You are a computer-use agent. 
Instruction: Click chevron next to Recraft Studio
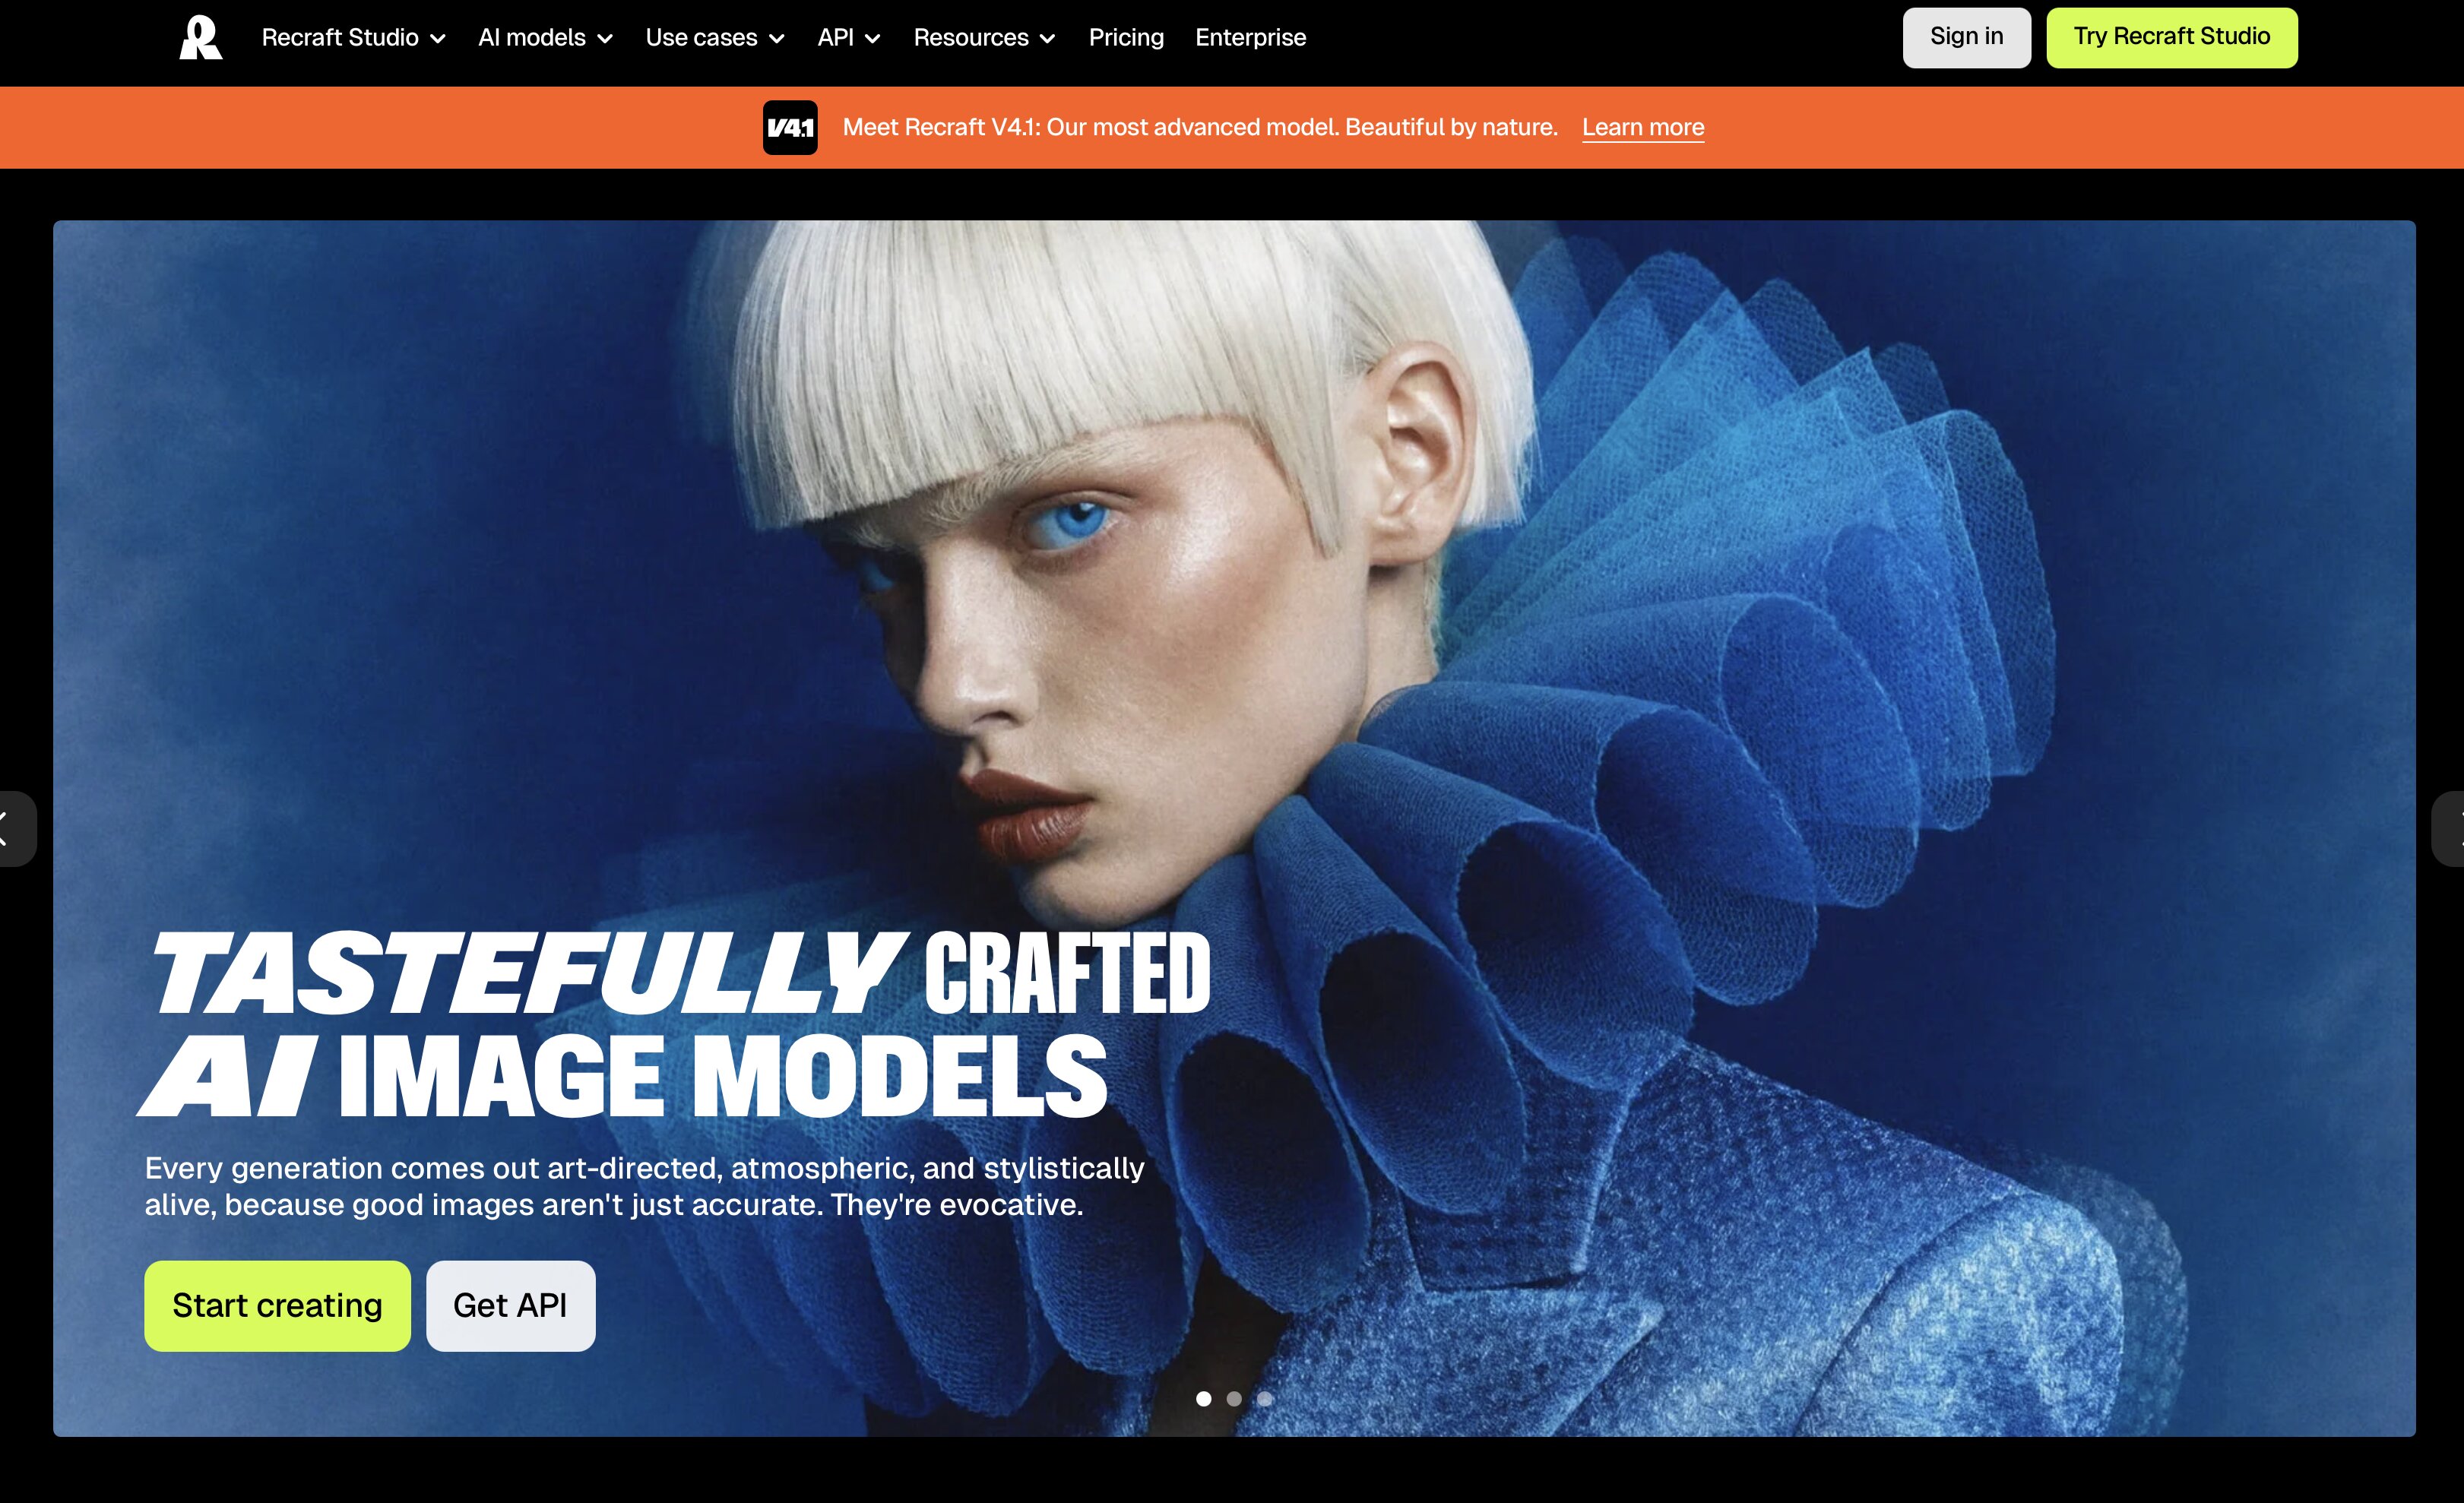[438, 39]
